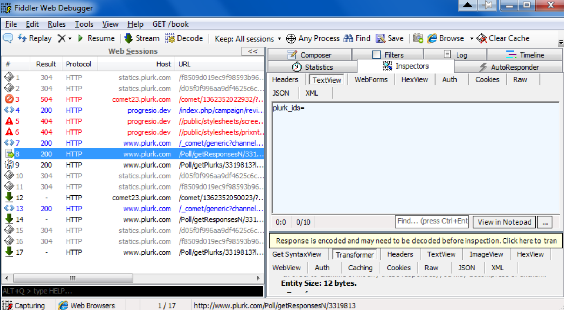The height and width of the screenshot is (310, 564).
Task: Click the comment speech bubble icon
Action: click(8, 38)
